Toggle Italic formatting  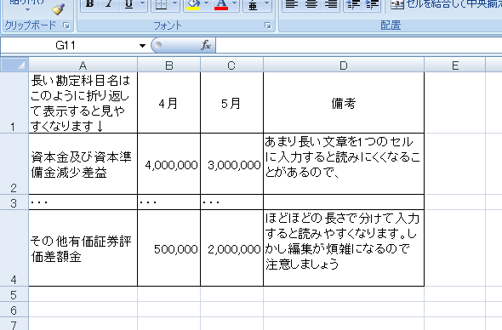109,4
